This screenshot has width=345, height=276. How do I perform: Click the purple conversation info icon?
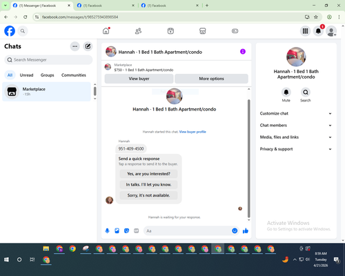tap(243, 52)
